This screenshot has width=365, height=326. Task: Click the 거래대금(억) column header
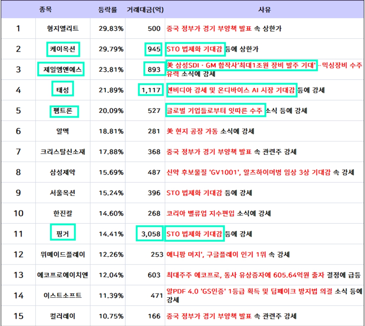coord(145,9)
